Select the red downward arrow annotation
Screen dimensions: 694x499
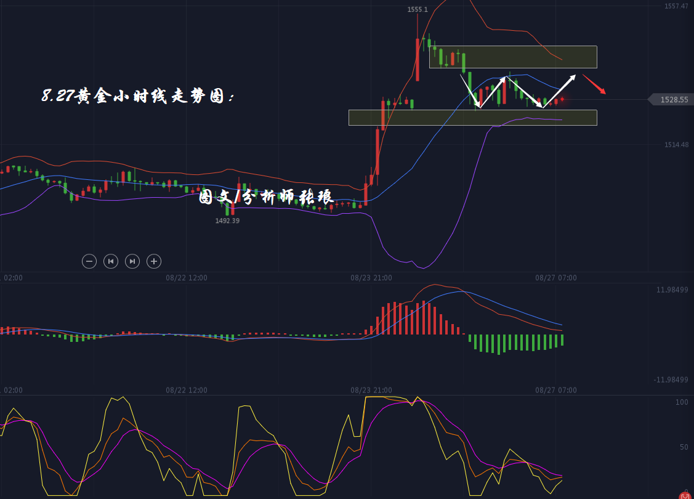pyautogui.click(x=594, y=84)
